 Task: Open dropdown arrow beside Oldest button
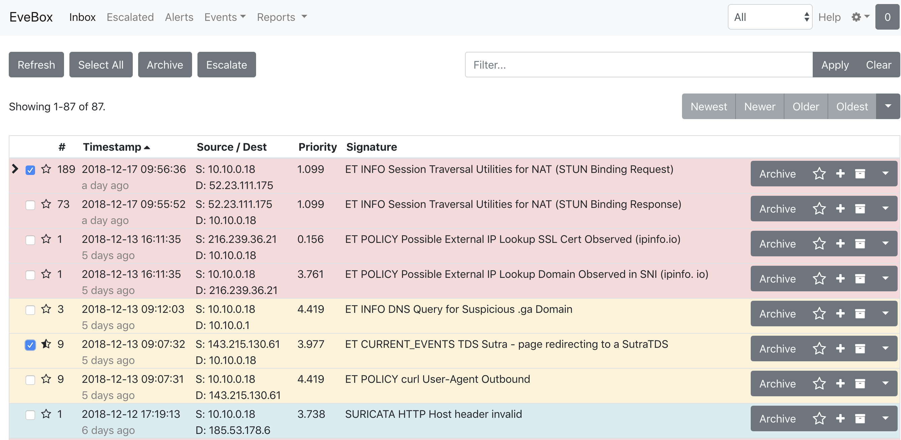[x=888, y=107]
